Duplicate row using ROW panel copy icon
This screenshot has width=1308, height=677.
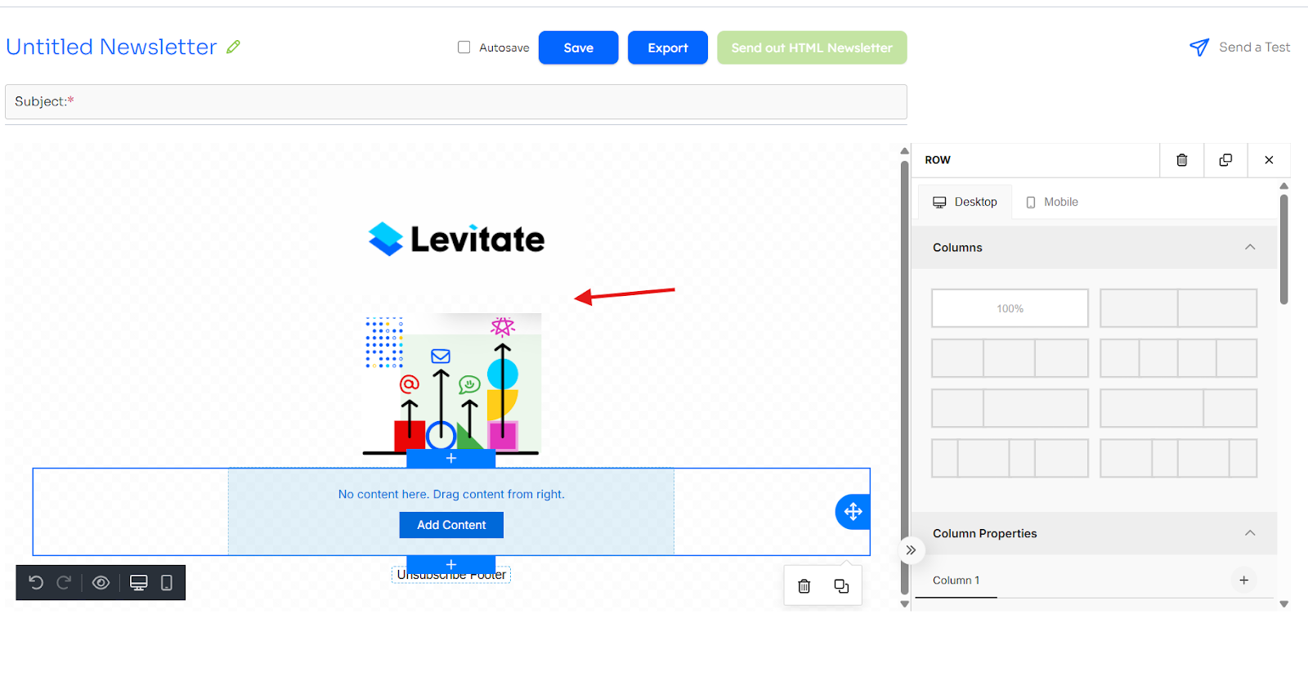pyautogui.click(x=1225, y=160)
